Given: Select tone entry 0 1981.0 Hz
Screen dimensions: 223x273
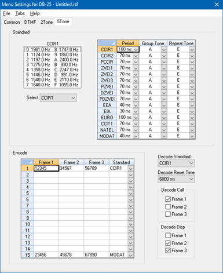Looking at the screenshot, I should click(x=38, y=50).
